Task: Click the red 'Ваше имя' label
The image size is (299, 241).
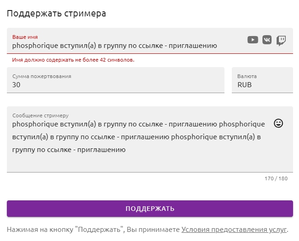Action: click(x=25, y=37)
